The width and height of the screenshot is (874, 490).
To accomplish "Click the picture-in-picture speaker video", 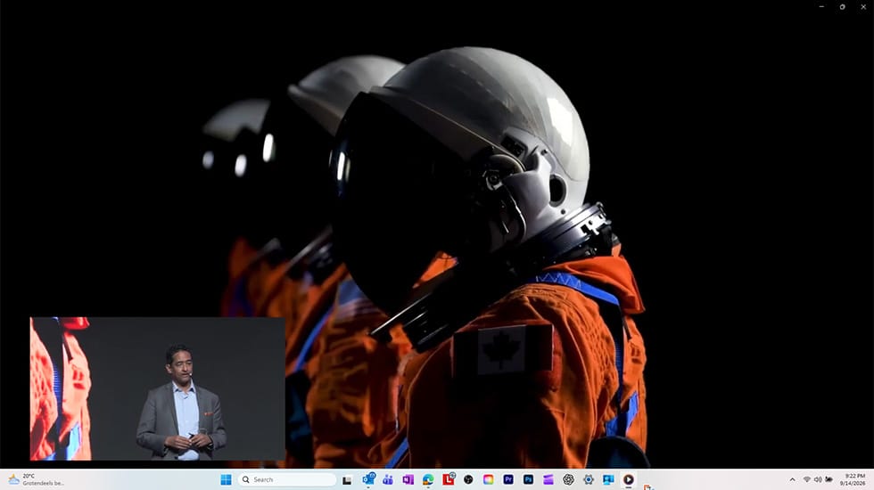I will coord(158,388).
